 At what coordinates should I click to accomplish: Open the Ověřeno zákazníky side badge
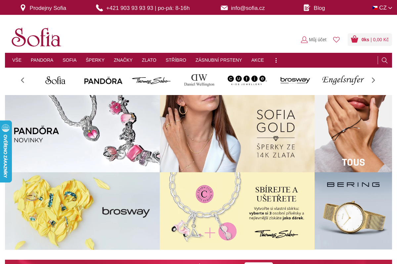point(6,151)
